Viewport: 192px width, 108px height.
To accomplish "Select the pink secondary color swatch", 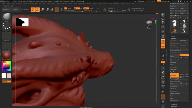I will tap(9, 76).
